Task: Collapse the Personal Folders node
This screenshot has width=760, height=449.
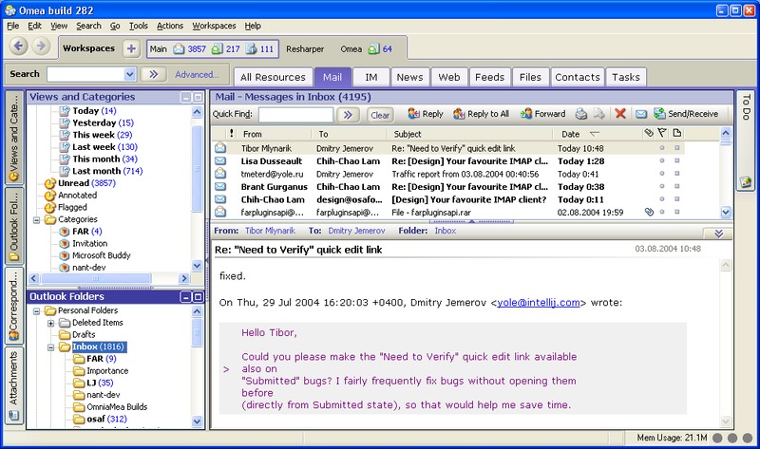Action: [x=36, y=311]
